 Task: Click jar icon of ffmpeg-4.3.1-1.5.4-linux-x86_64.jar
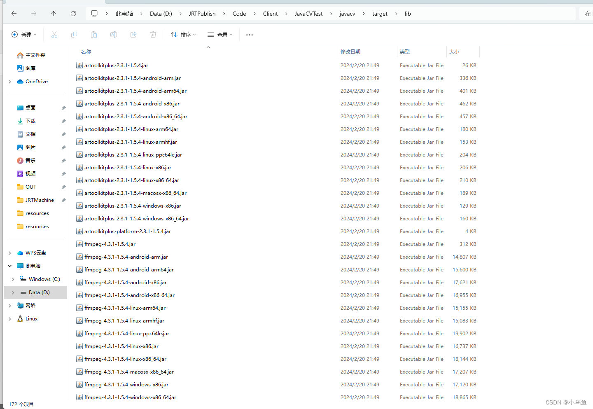pos(79,359)
